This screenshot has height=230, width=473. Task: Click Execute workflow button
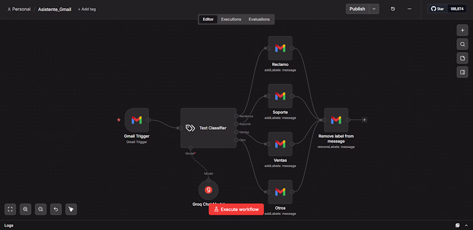pos(236,209)
